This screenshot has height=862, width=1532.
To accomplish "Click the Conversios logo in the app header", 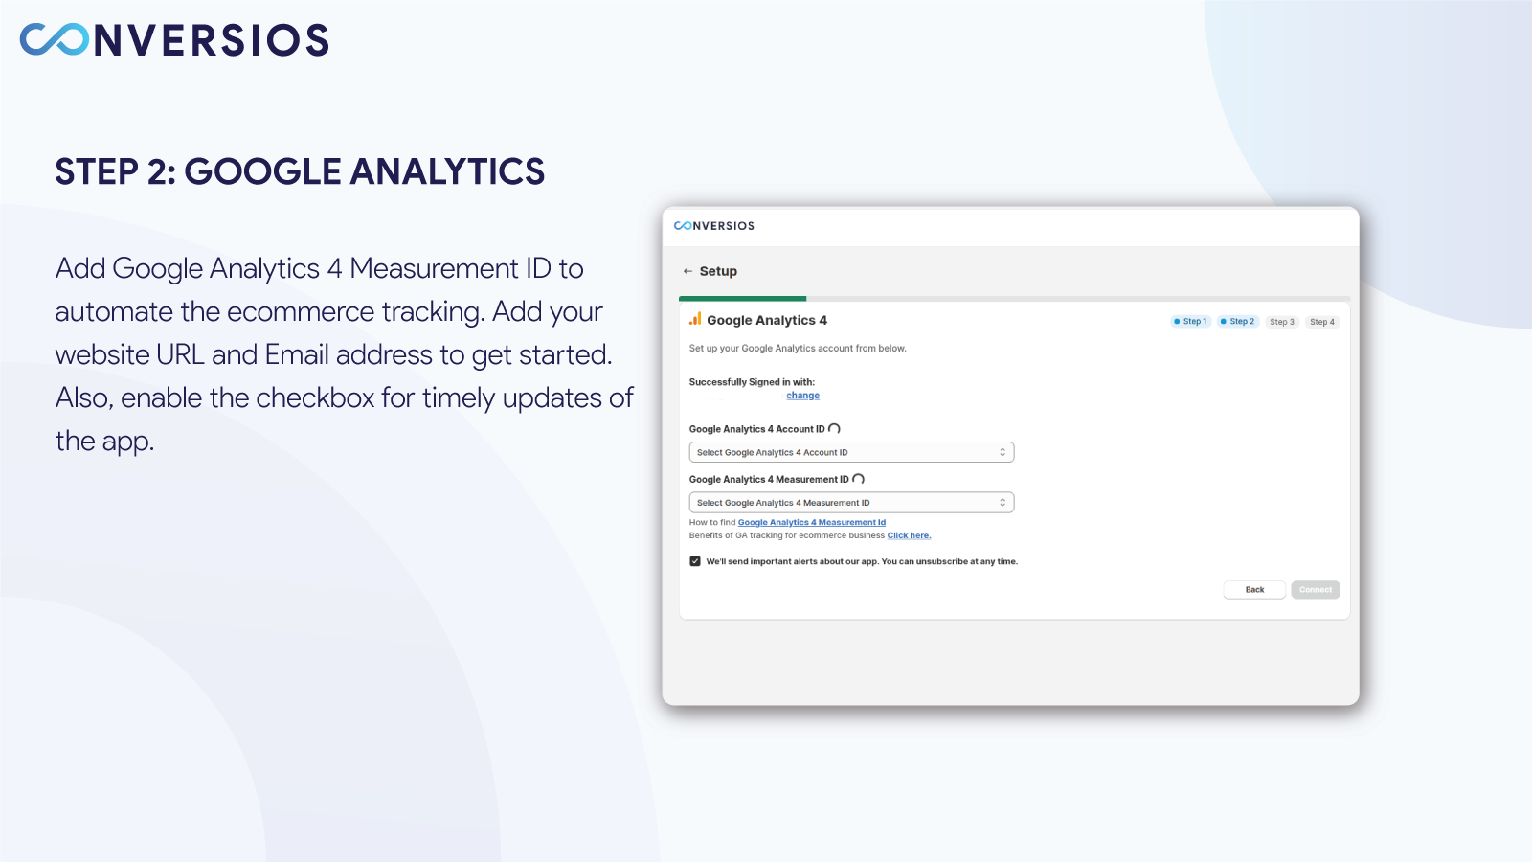I will point(714,226).
